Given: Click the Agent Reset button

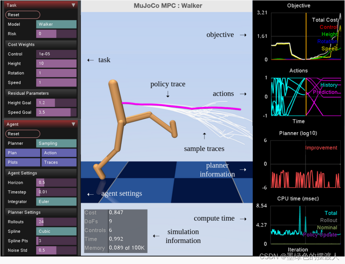Looking at the screenshot, I should coord(23,134).
